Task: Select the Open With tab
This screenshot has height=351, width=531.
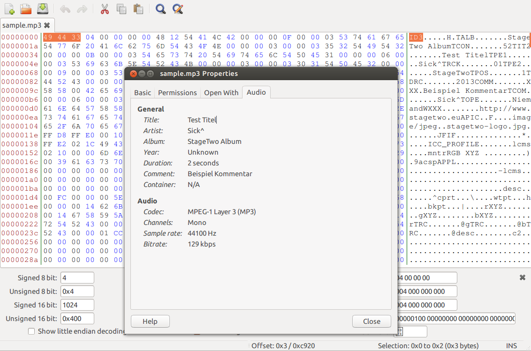Action: tap(221, 93)
